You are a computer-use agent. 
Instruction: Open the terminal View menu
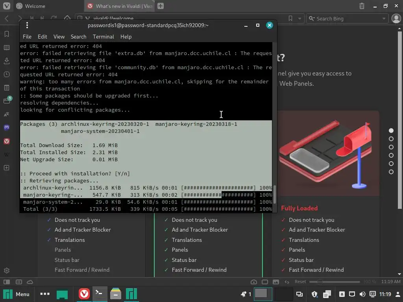click(59, 37)
